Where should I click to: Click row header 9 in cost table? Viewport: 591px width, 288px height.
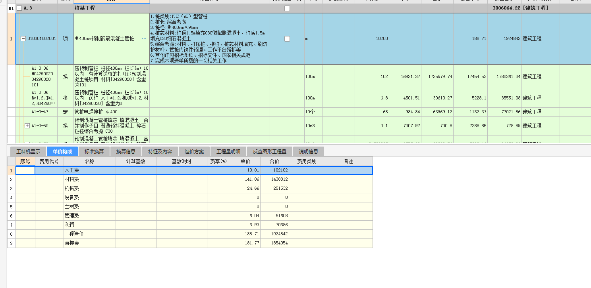tap(12, 243)
